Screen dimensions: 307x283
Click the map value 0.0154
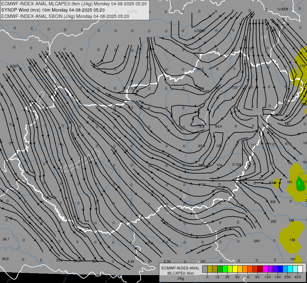pyautogui.click(x=133, y=12)
